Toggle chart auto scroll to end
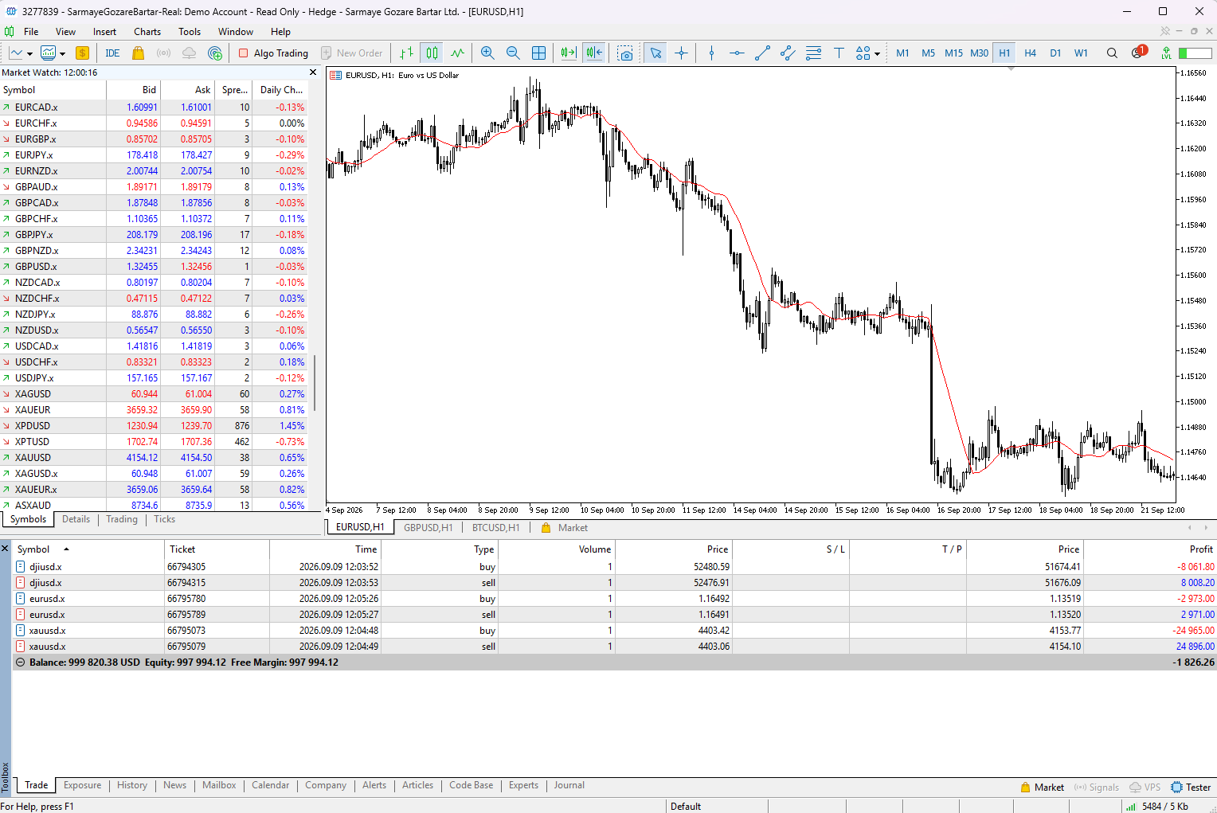The image size is (1217, 813). pyautogui.click(x=568, y=53)
